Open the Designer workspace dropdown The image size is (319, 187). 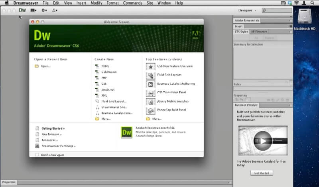pos(247,10)
